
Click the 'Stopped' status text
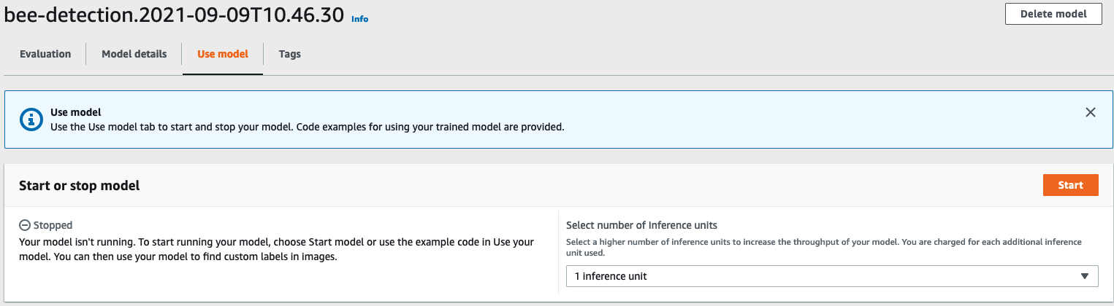(52, 226)
